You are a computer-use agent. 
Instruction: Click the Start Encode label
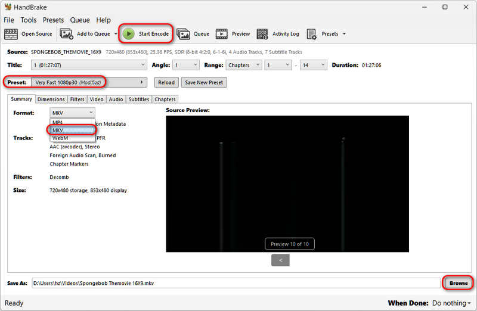pos(154,34)
